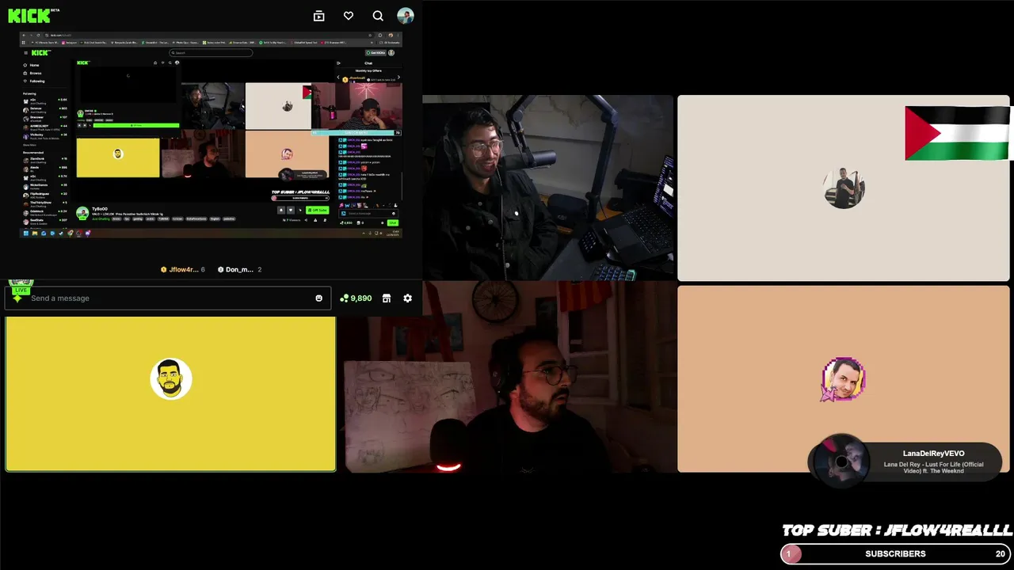Focus search box in shared browser's Kick header

(212, 53)
